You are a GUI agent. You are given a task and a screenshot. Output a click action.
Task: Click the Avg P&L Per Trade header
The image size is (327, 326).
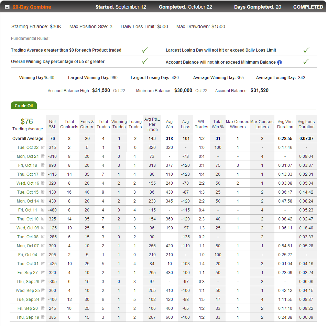152,124
